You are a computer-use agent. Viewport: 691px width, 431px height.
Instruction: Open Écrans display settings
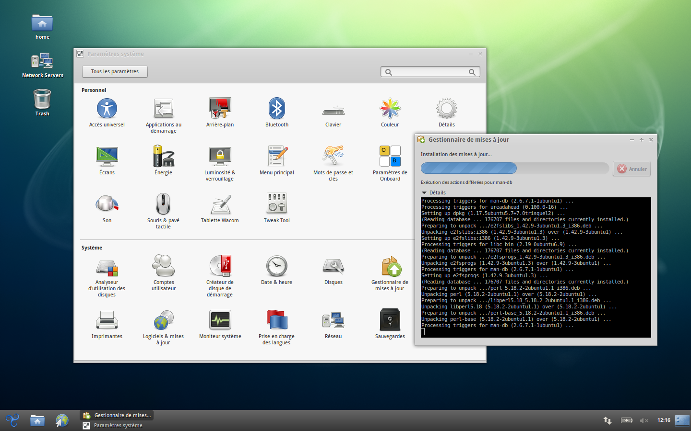[107, 161]
